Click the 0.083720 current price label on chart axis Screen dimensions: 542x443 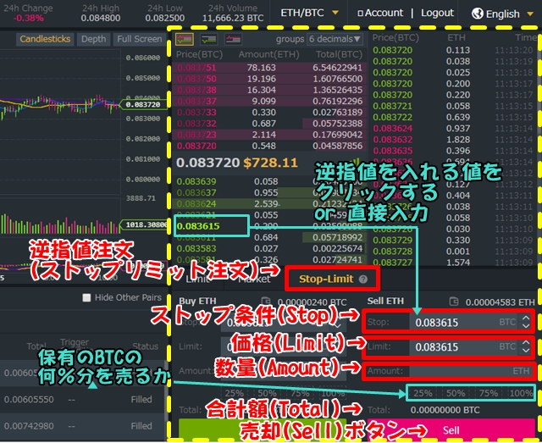pos(143,104)
